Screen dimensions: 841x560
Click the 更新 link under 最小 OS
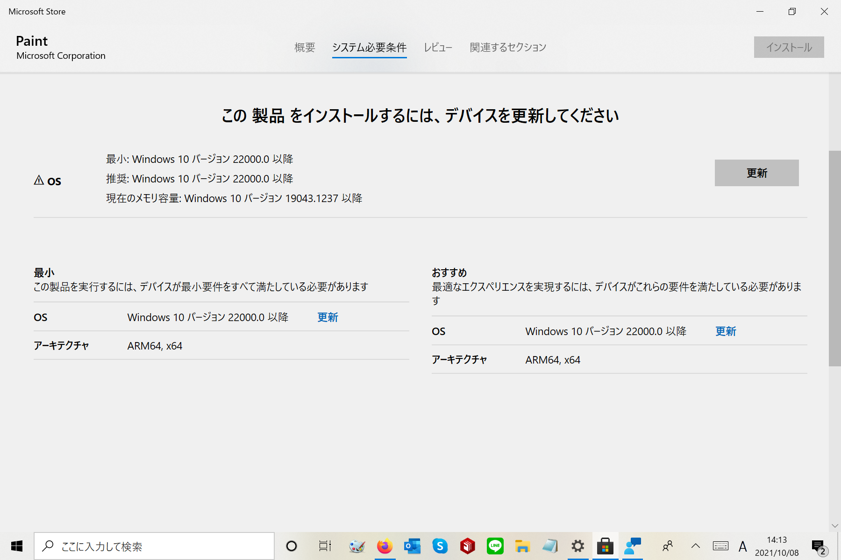pos(328,317)
